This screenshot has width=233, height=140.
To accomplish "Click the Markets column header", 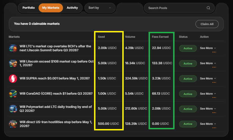I will tap(14, 37).
